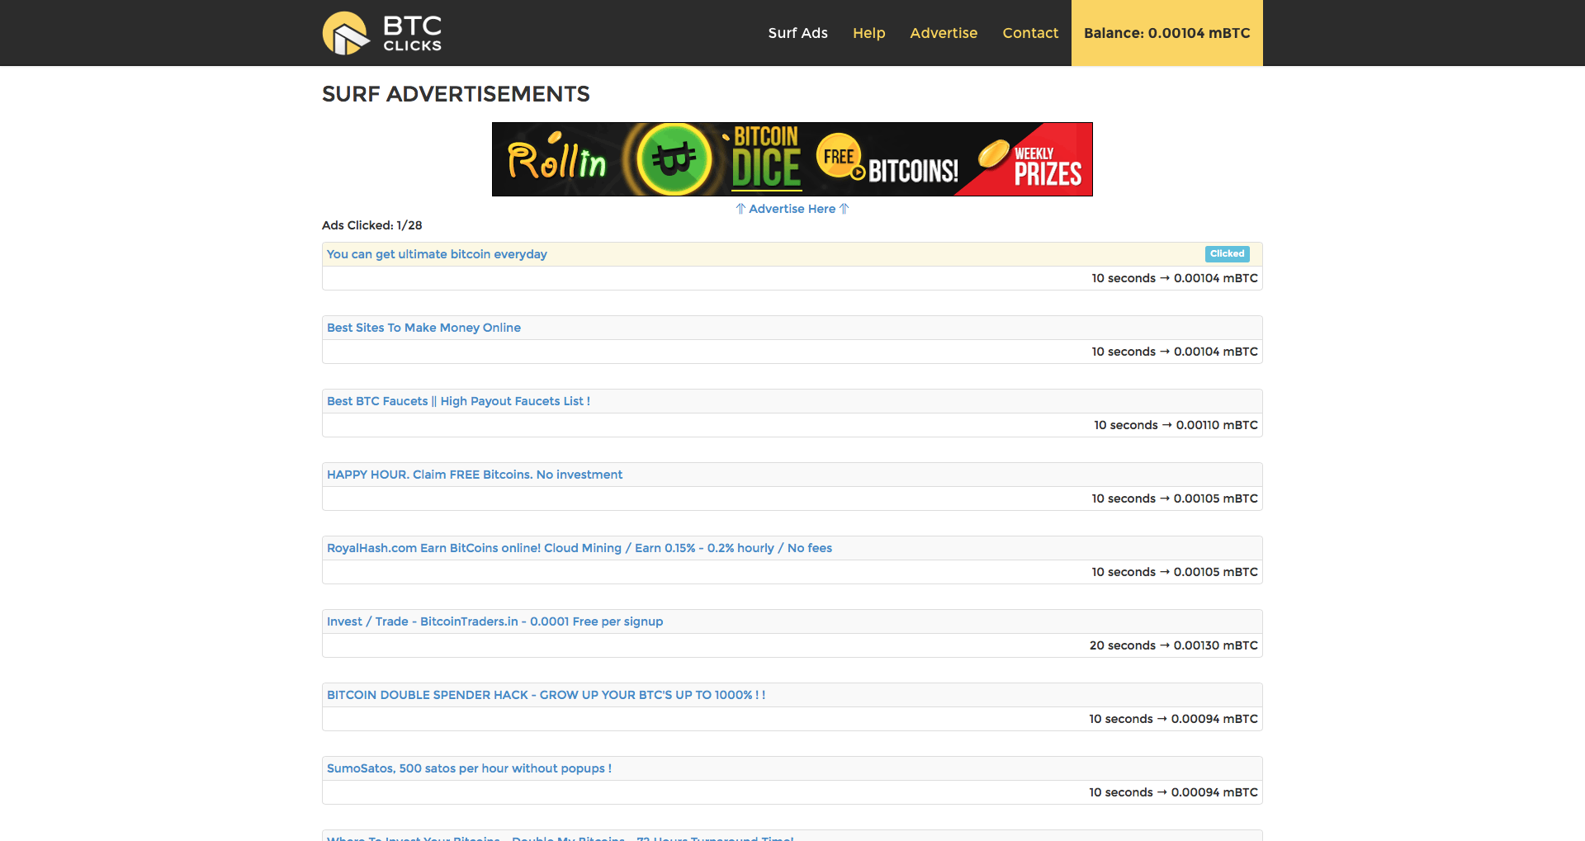Click the Rollin Bitcoin Dice banner
Screen dimensions: 1585x841
click(792, 159)
